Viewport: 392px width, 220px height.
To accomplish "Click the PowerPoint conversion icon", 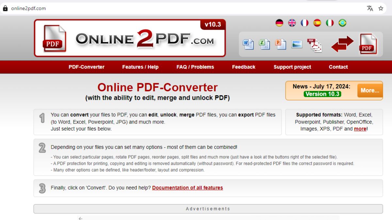I will (x=281, y=44).
